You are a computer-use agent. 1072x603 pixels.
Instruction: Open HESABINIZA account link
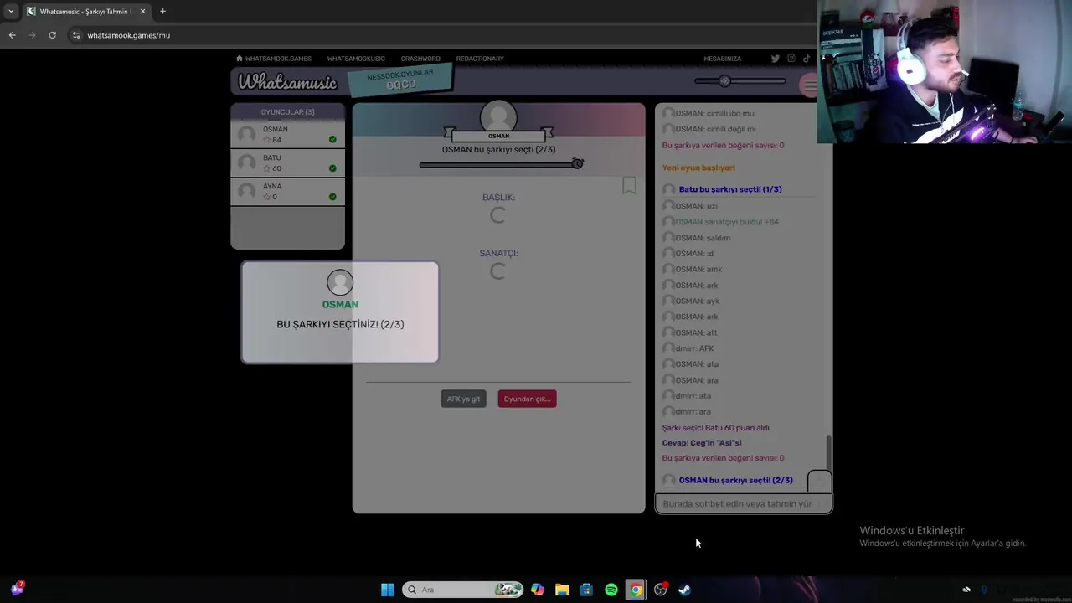722,59
